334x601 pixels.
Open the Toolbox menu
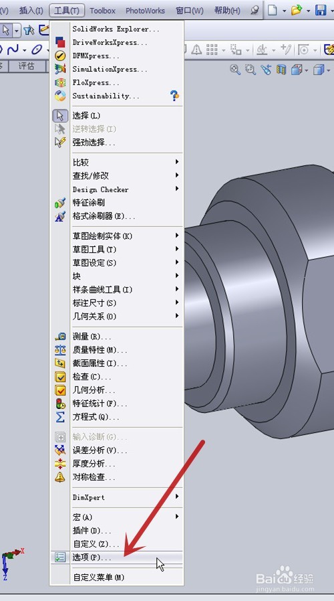coord(102,11)
